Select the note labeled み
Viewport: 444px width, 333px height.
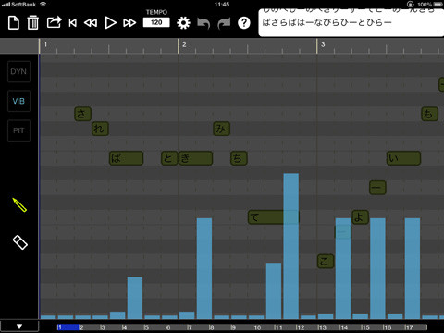(221, 129)
